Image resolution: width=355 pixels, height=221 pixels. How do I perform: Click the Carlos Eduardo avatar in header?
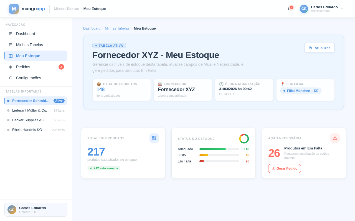pyautogui.click(x=304, y=9)
